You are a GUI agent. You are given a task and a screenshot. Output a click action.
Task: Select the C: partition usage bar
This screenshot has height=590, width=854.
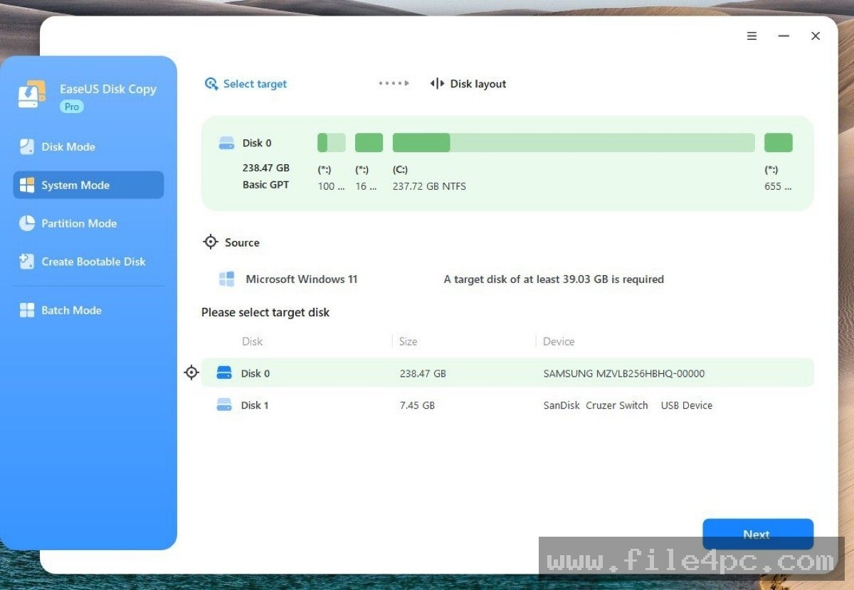tap(574, 142)
